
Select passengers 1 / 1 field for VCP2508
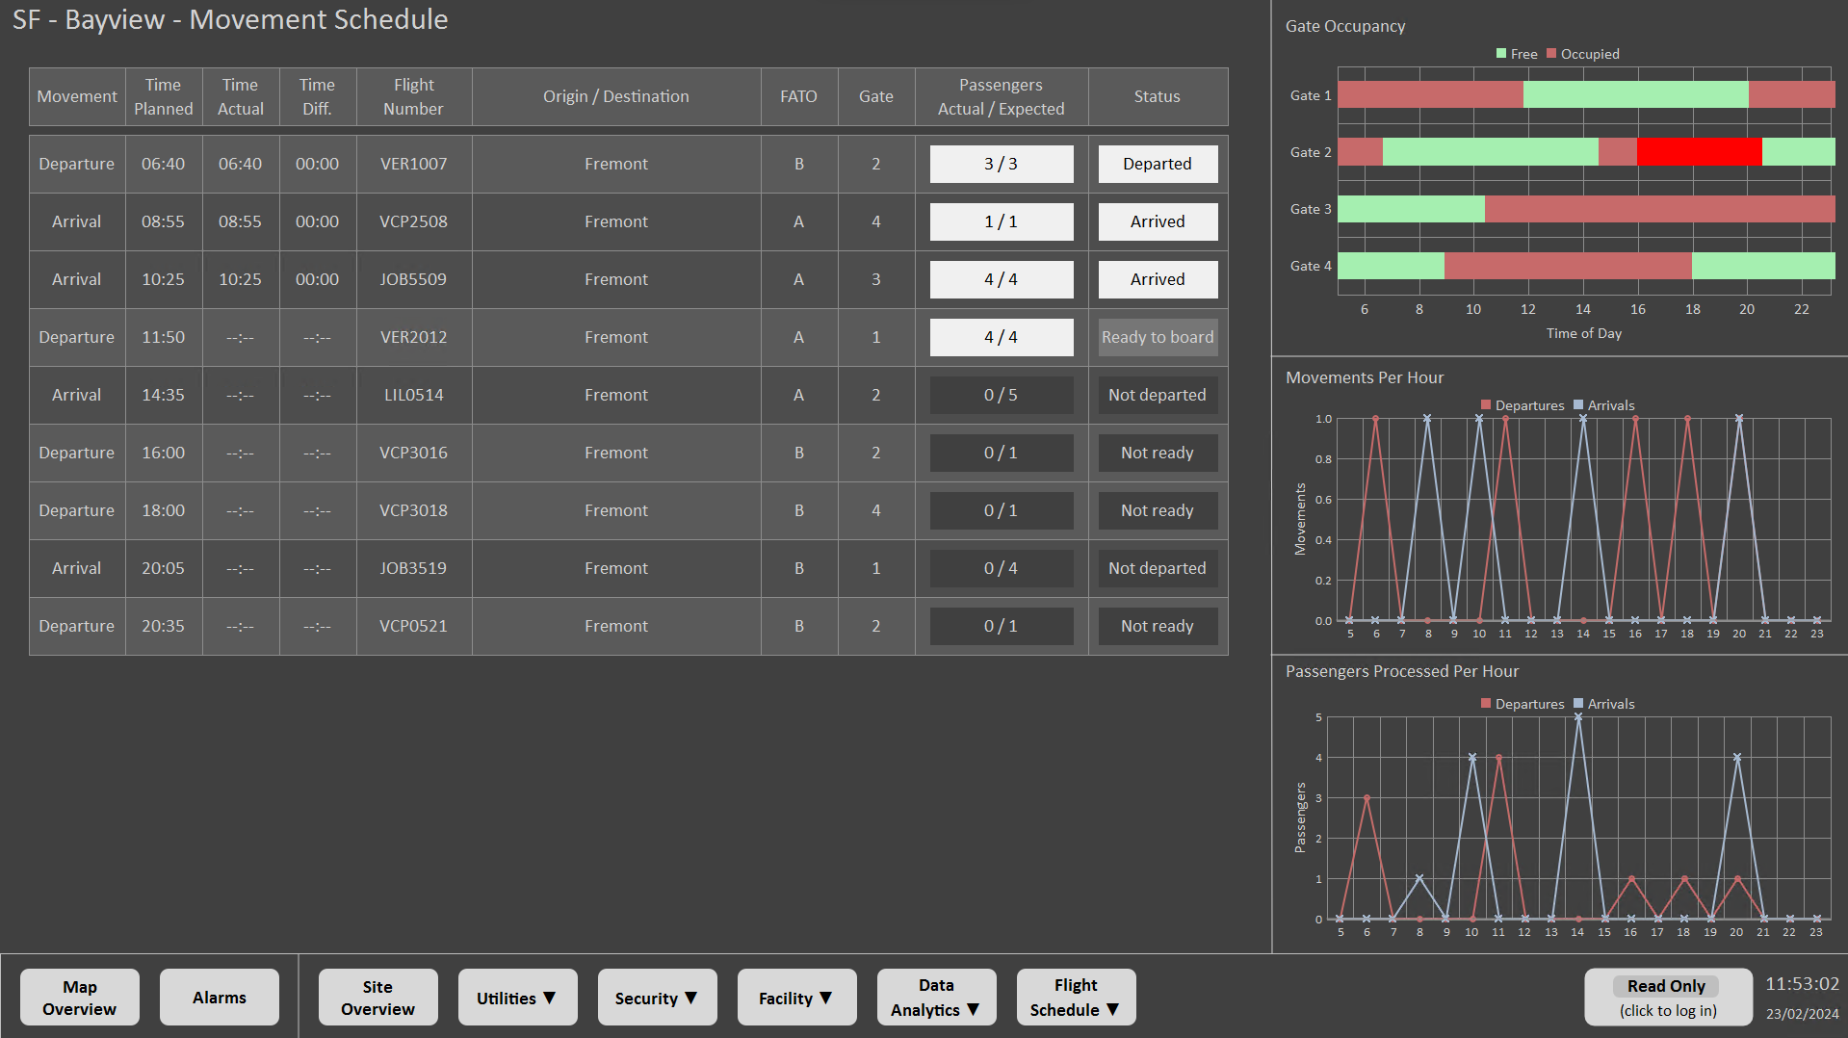click(x=1002, y=221)
